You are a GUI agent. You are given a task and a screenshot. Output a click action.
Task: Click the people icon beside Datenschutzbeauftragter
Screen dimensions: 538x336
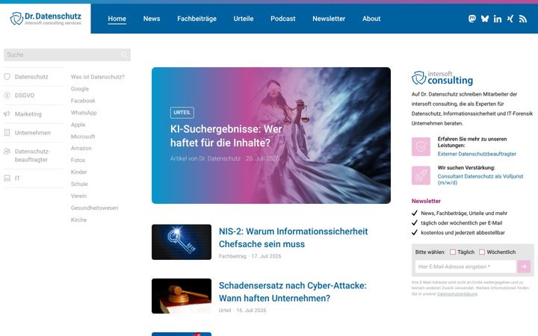[x=7, y=151]
